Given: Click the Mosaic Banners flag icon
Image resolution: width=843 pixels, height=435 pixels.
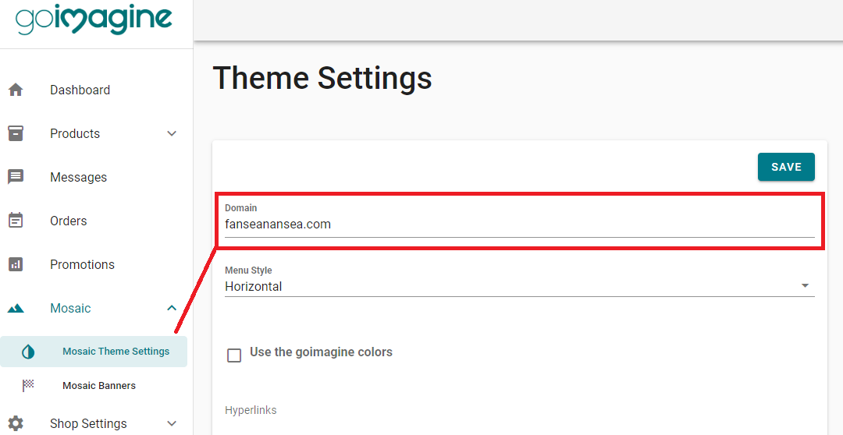Looking at the screenshot, I should point(28,385).
